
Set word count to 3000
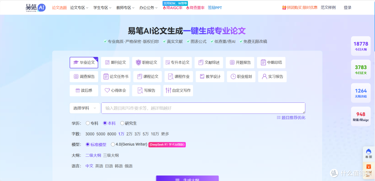point(90,134)
